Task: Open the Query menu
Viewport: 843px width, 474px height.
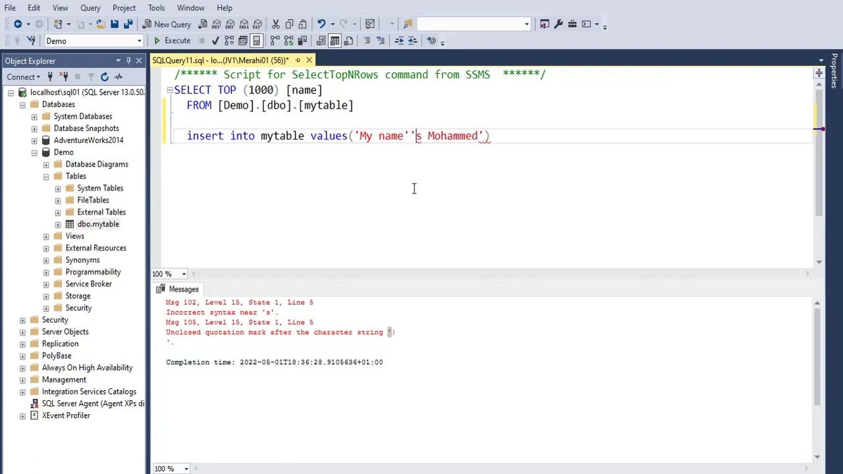Action: [90, 8]
